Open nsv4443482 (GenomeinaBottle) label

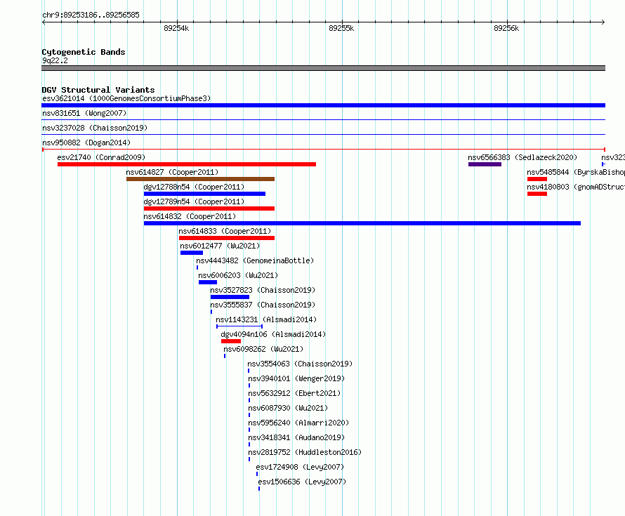pos(255,260)
